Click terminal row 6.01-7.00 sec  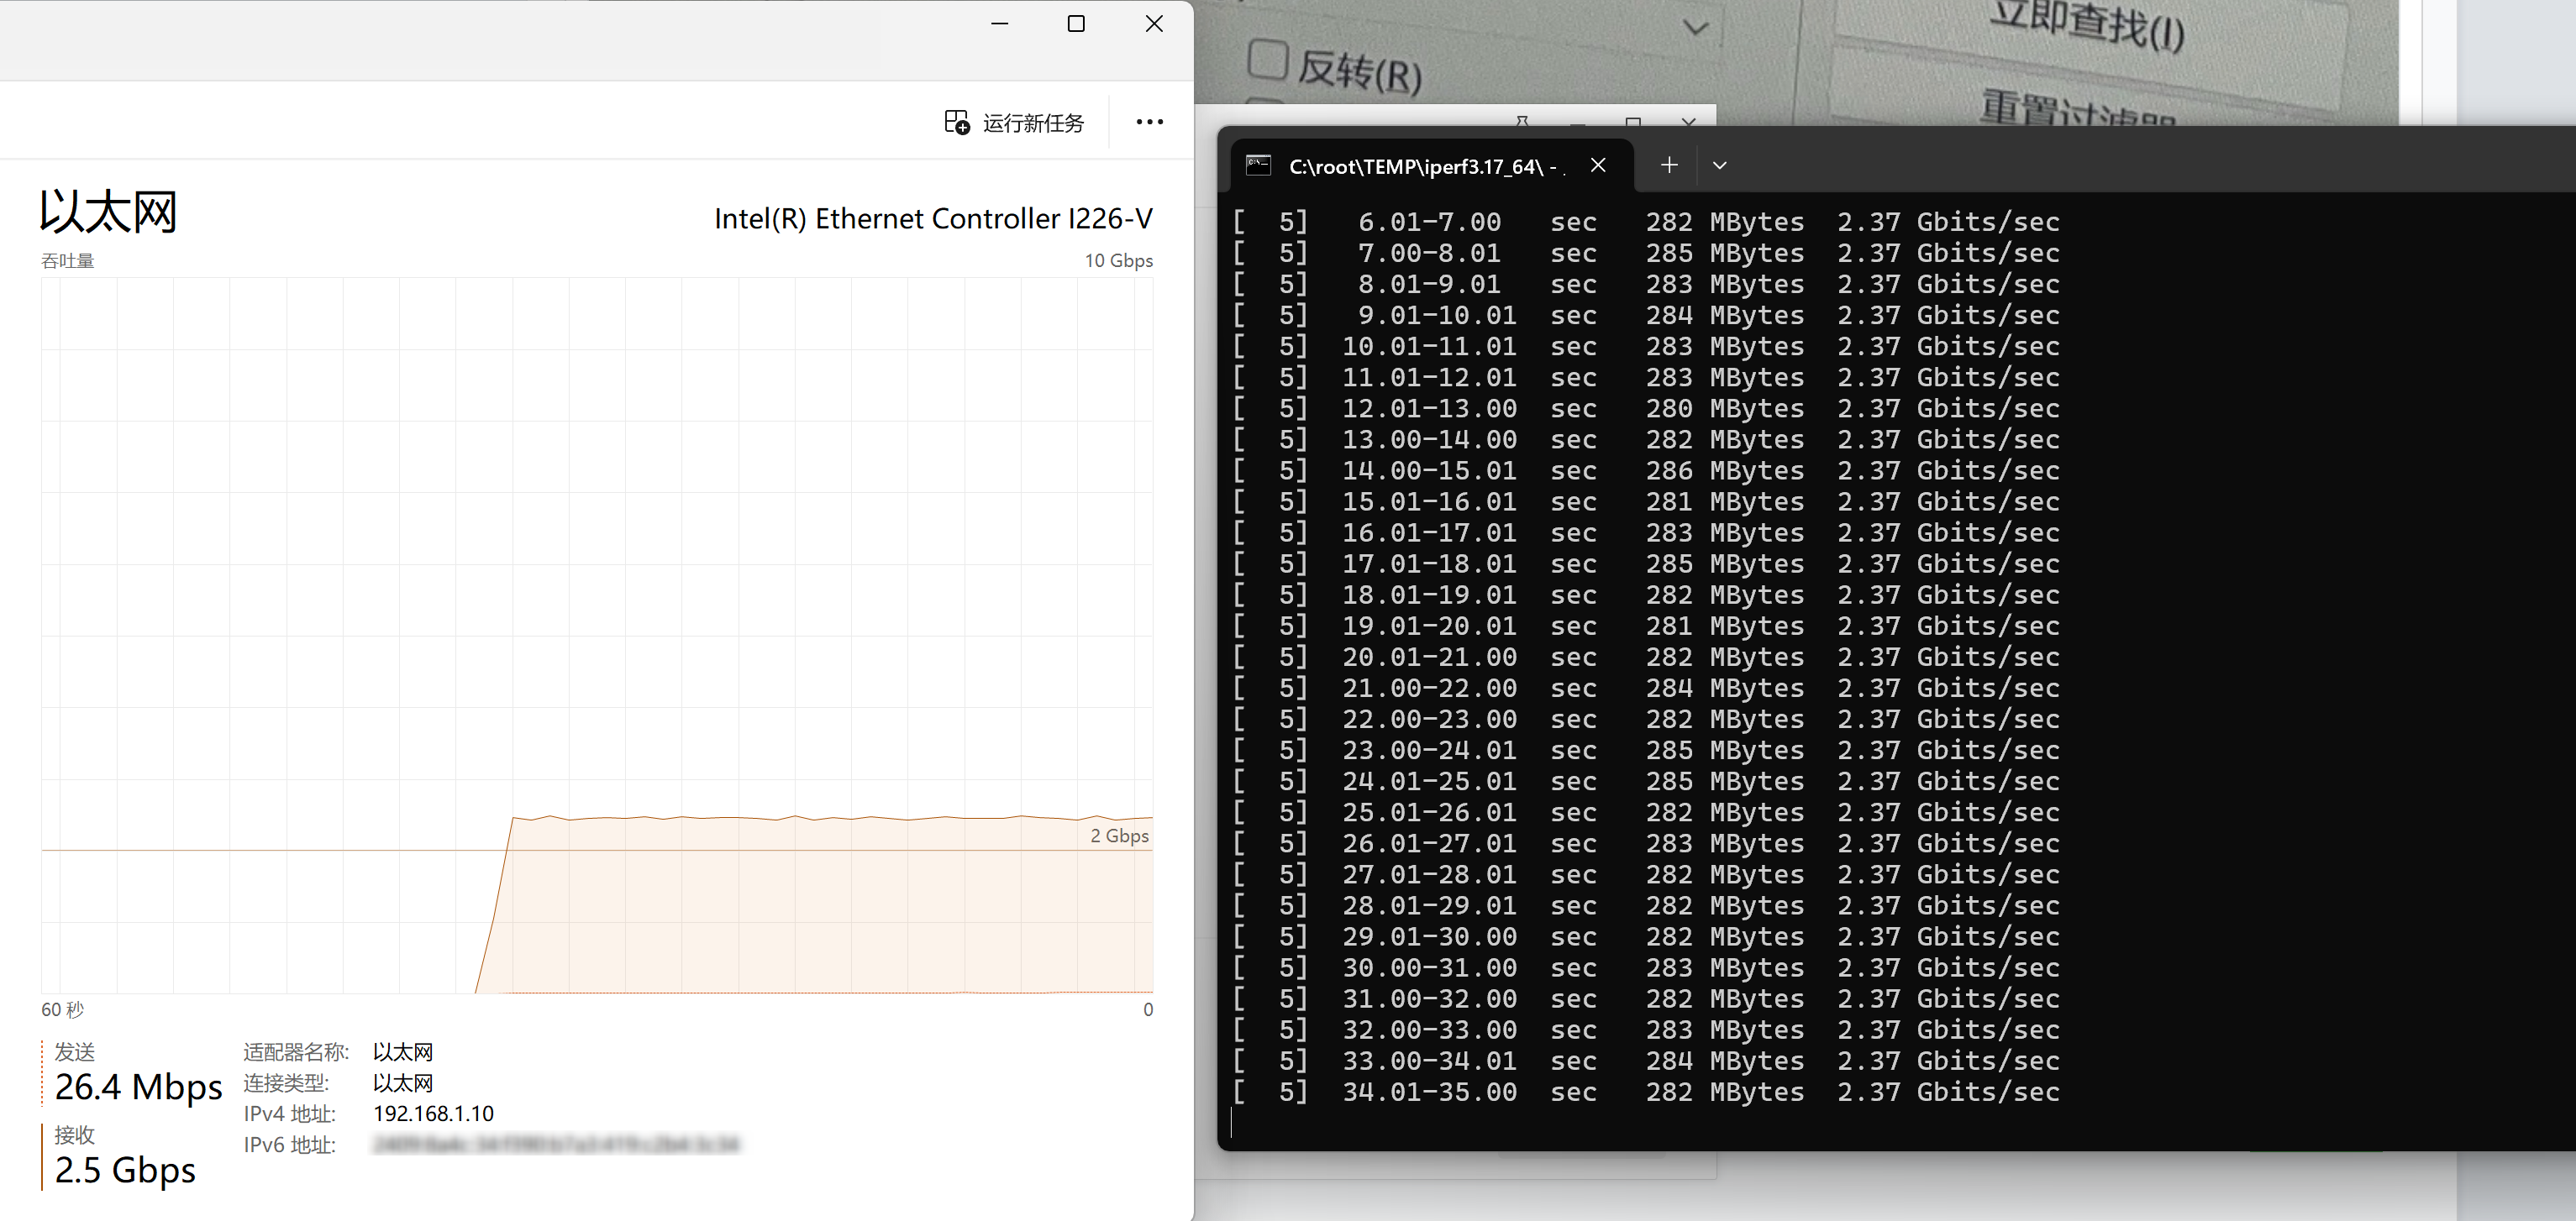click(x=1646, y=222)
